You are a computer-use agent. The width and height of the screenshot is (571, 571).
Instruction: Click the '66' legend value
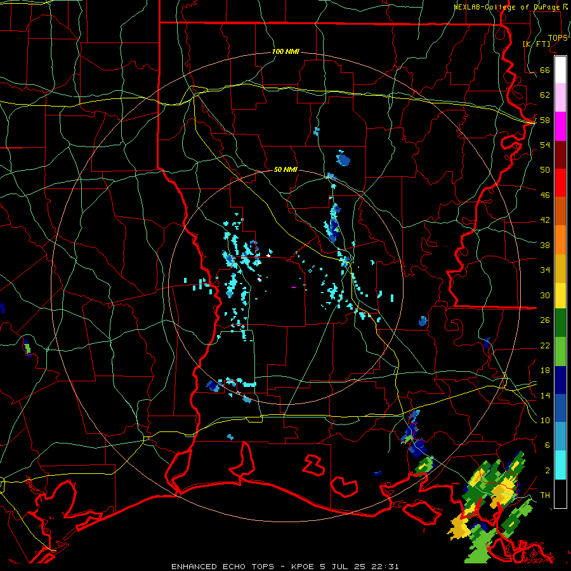coord(545,70)
